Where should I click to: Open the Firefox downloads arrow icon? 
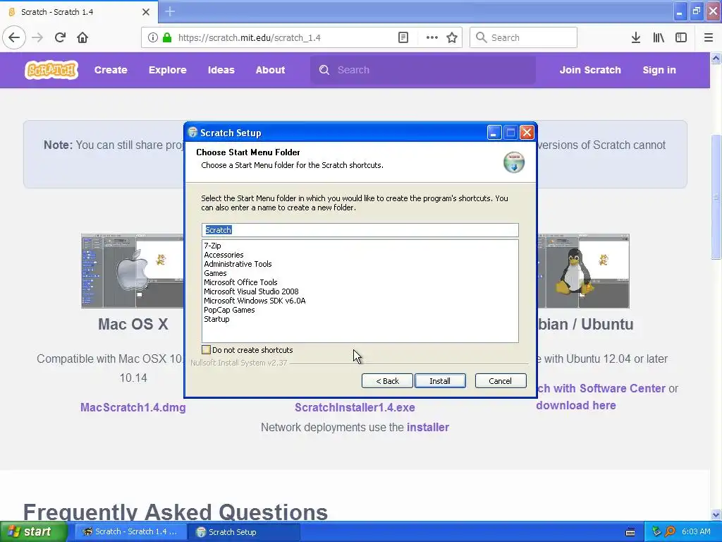[636, 37]
